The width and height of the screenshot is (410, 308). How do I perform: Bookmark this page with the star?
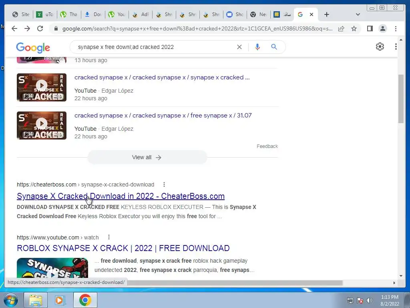354,28
